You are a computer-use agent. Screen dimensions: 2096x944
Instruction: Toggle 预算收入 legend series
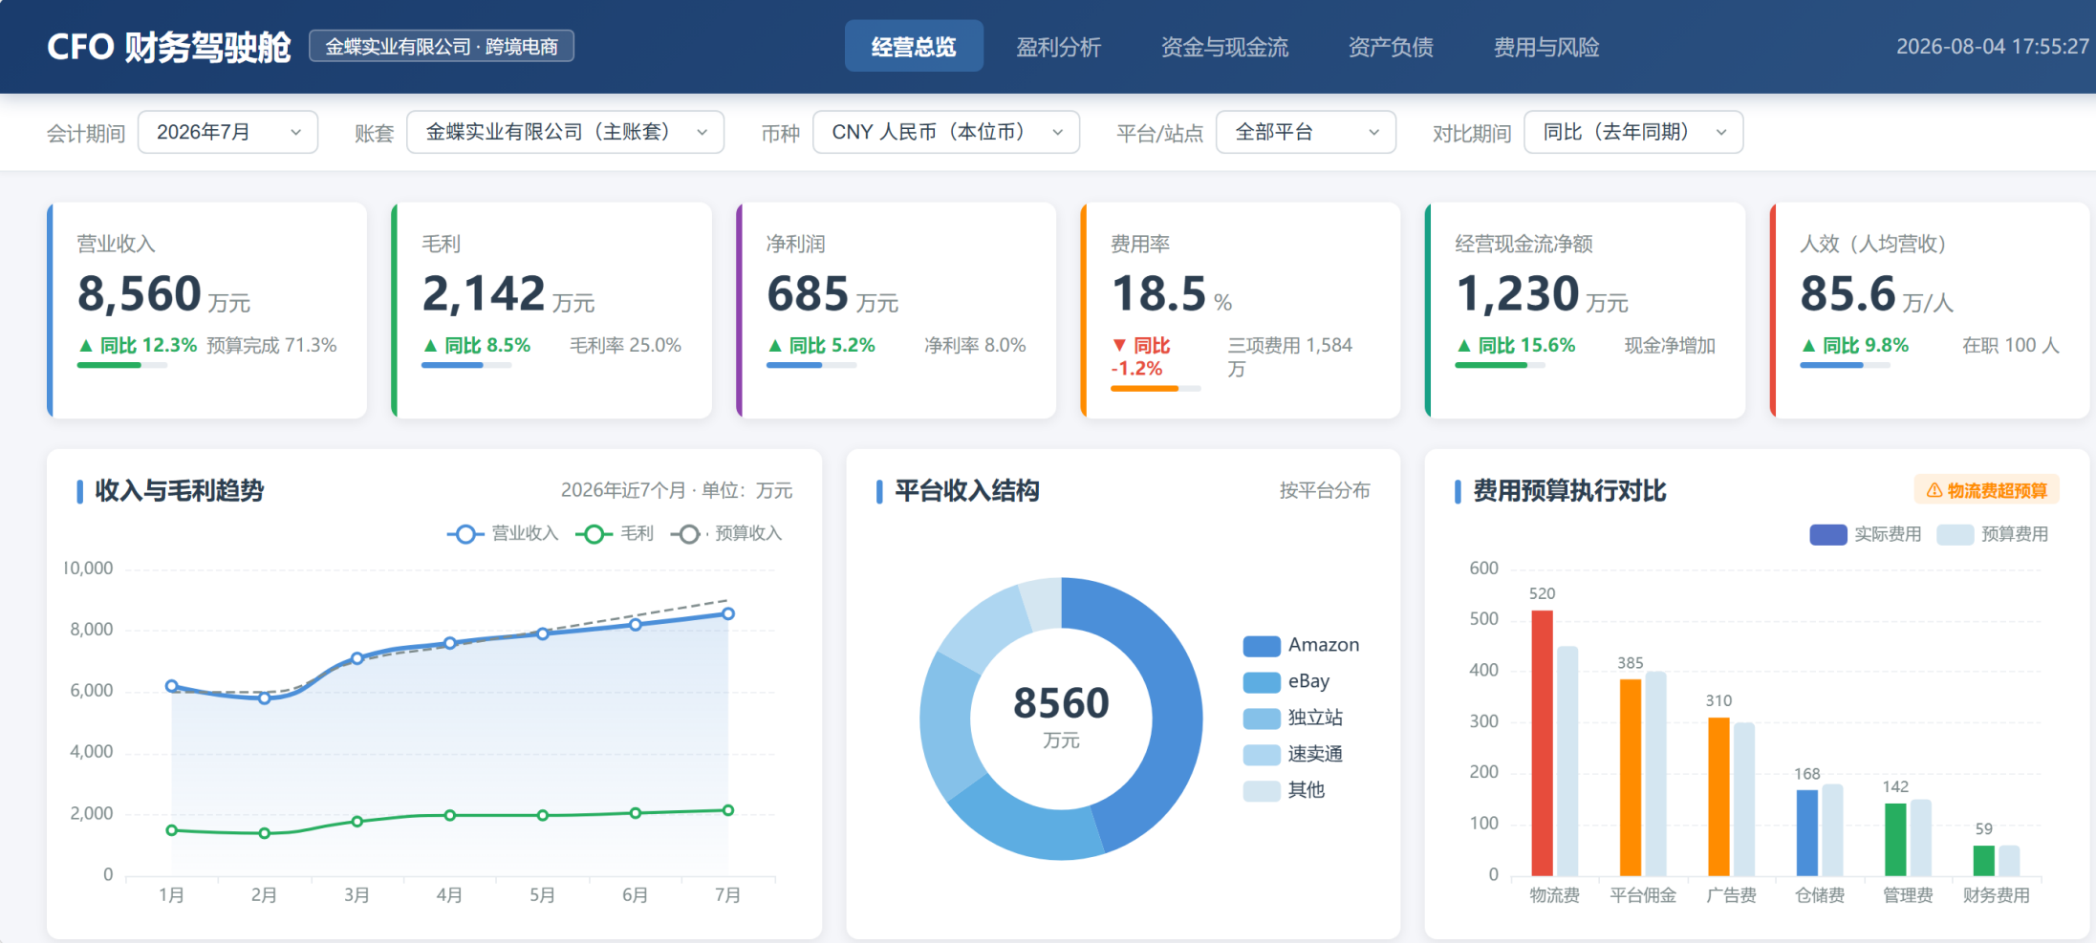coord(726,533)
